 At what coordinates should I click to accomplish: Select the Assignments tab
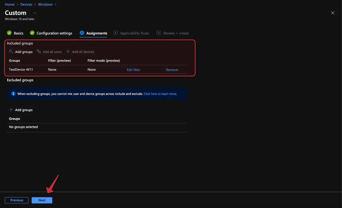click(x=97, y=33)
